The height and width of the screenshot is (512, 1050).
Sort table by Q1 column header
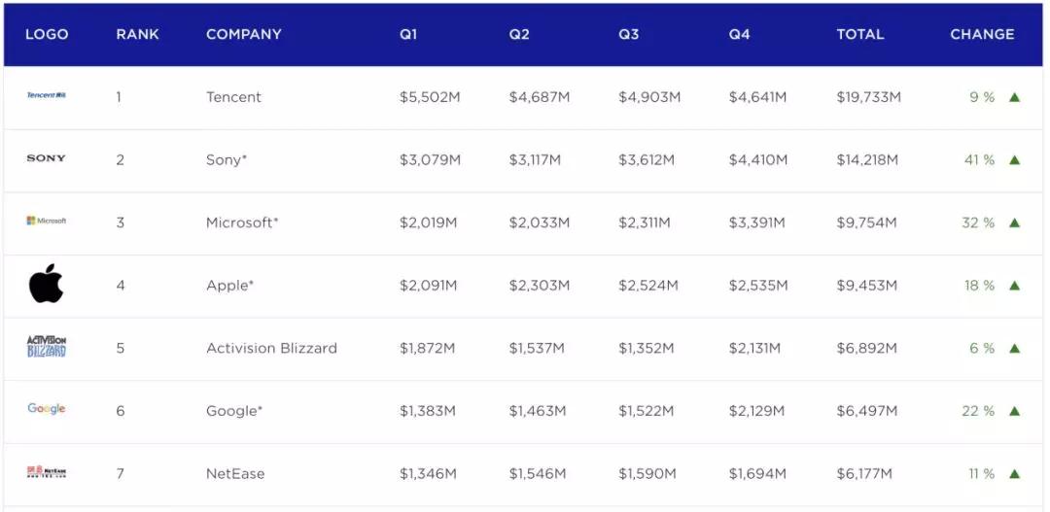pos(408,34)
